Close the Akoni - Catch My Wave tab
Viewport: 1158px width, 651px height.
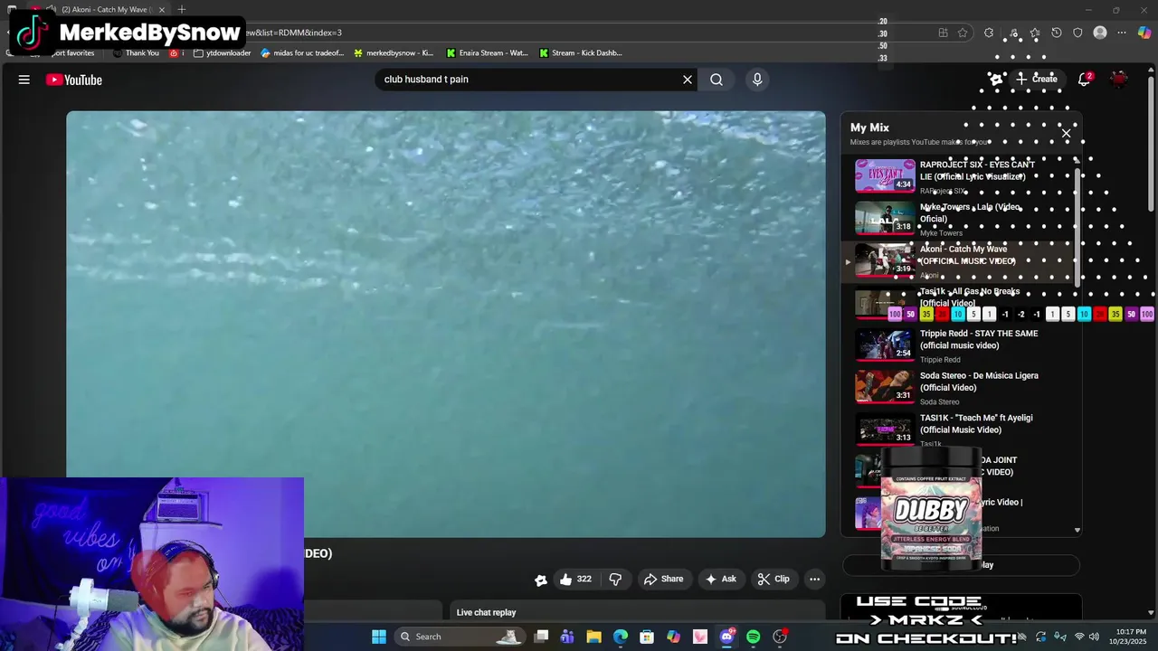(162, 9)
